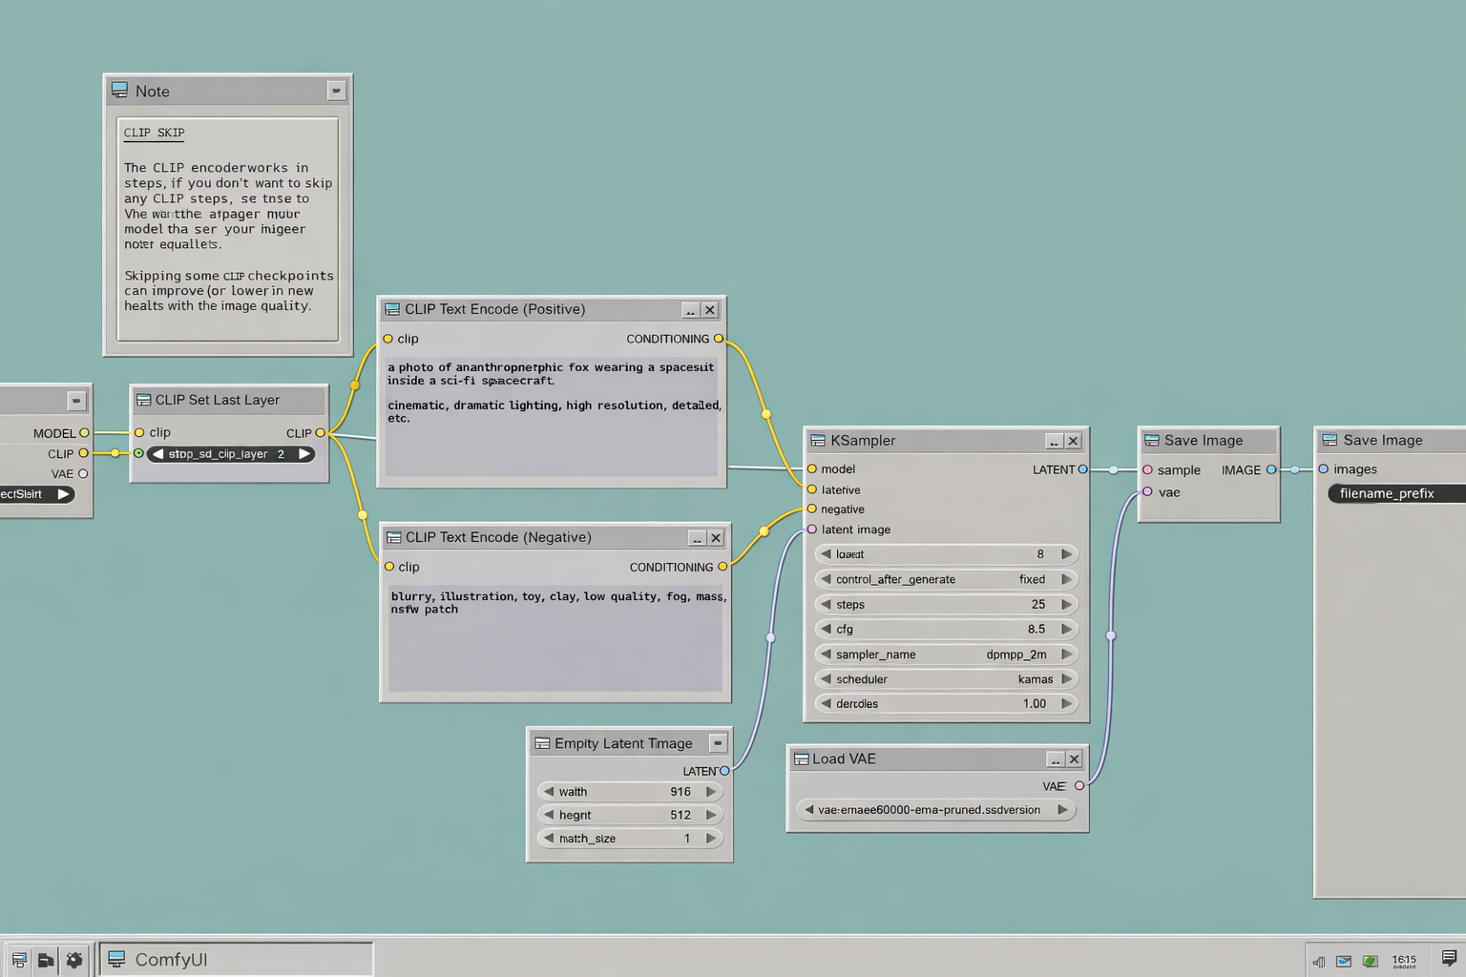Click the filename_prefix field
The image size is (1466, 977).
[1396, 493]
